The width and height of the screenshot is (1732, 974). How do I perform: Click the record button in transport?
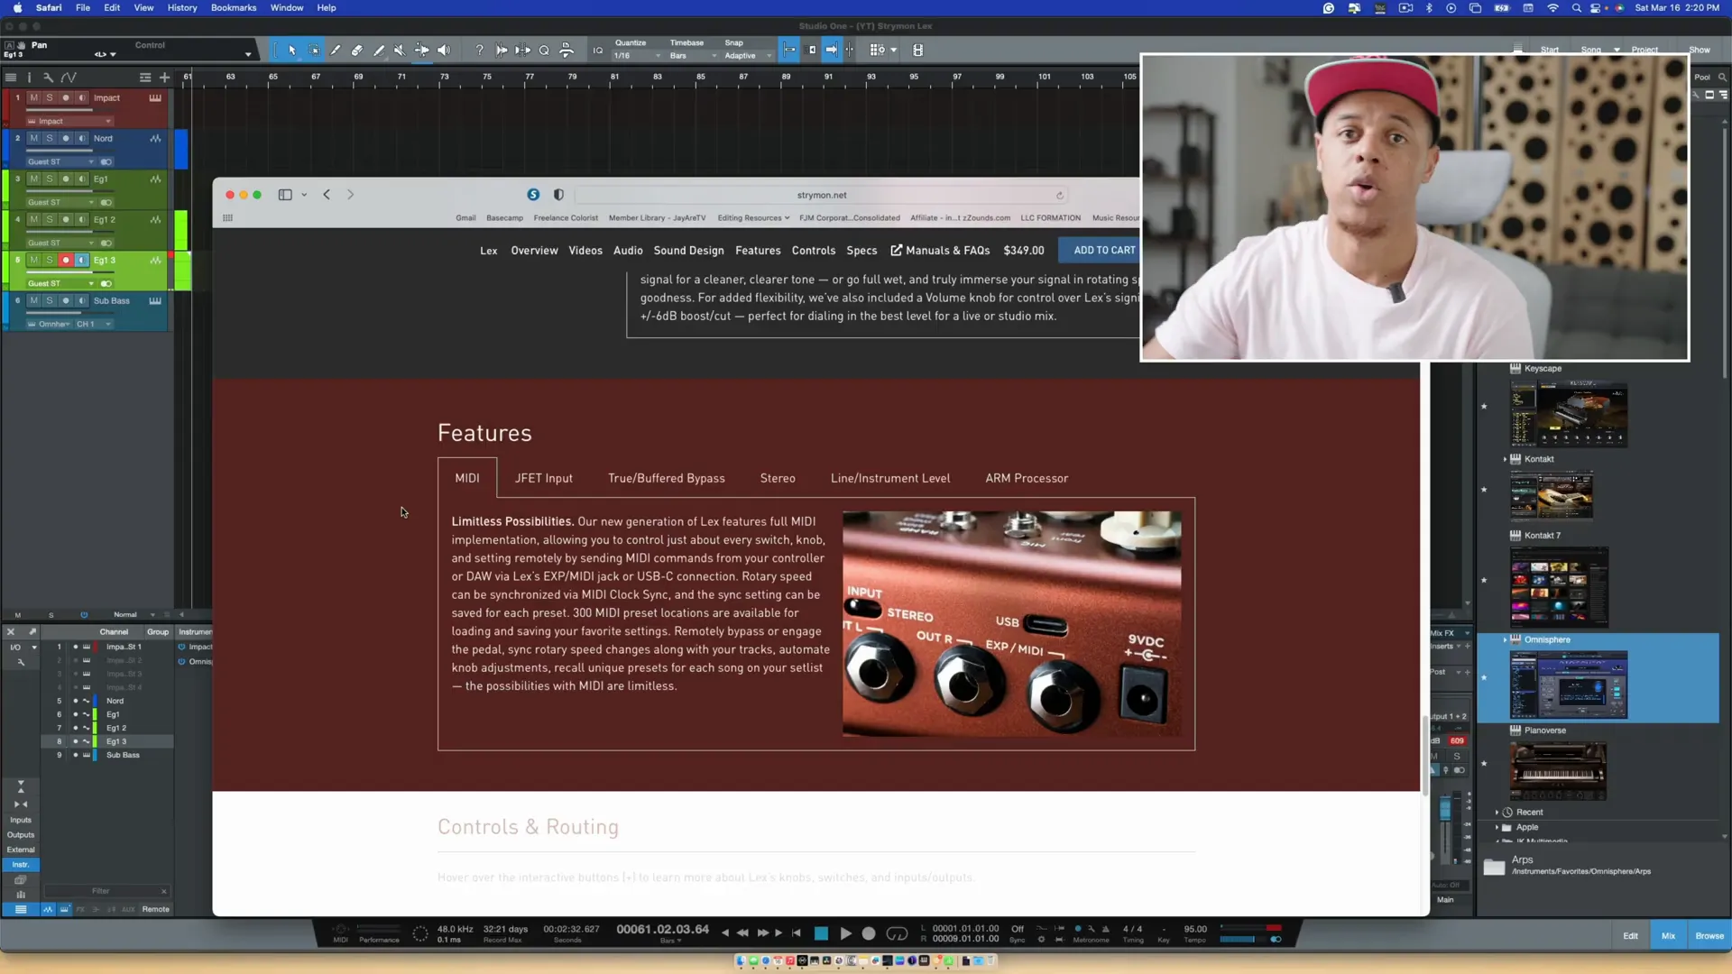coord(869,933)
